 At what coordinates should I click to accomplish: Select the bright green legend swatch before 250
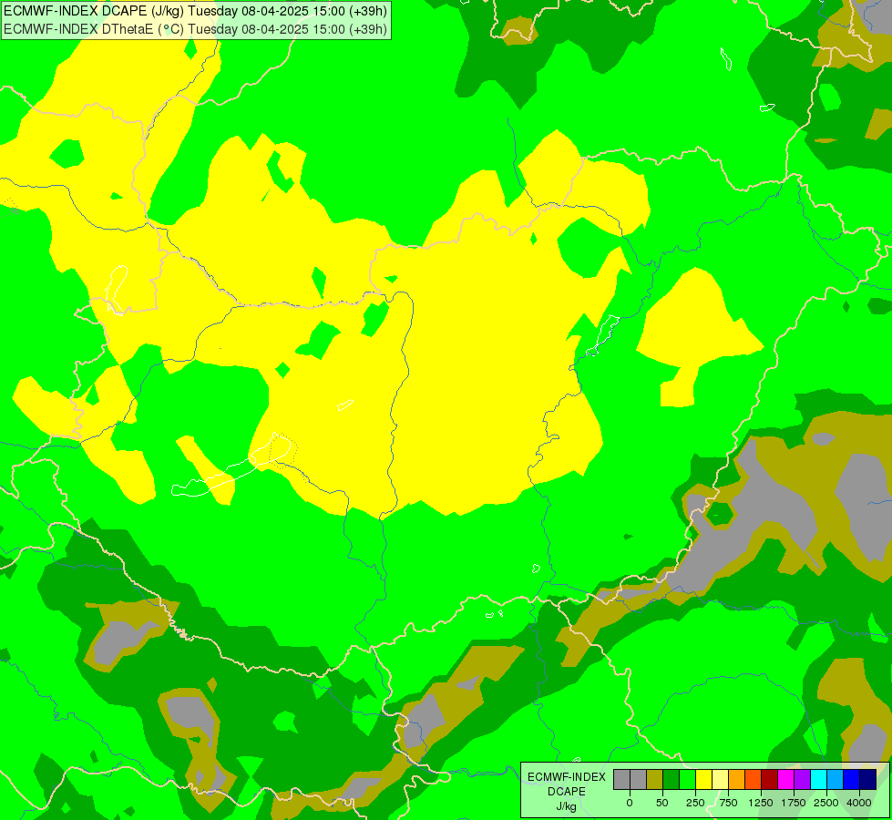pos(687,780)
